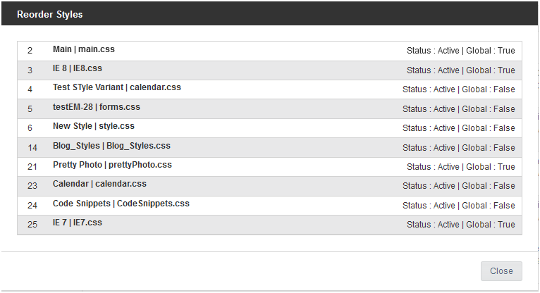Select the testEM-28 | forms.css row
540x293 pixels.
[97, 108]
